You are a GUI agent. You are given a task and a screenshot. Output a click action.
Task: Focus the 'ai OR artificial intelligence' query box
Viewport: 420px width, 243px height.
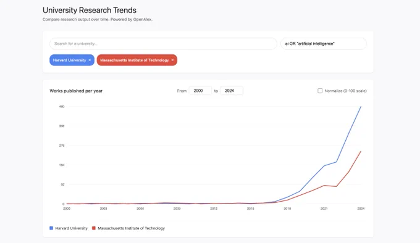click(323, 44)
